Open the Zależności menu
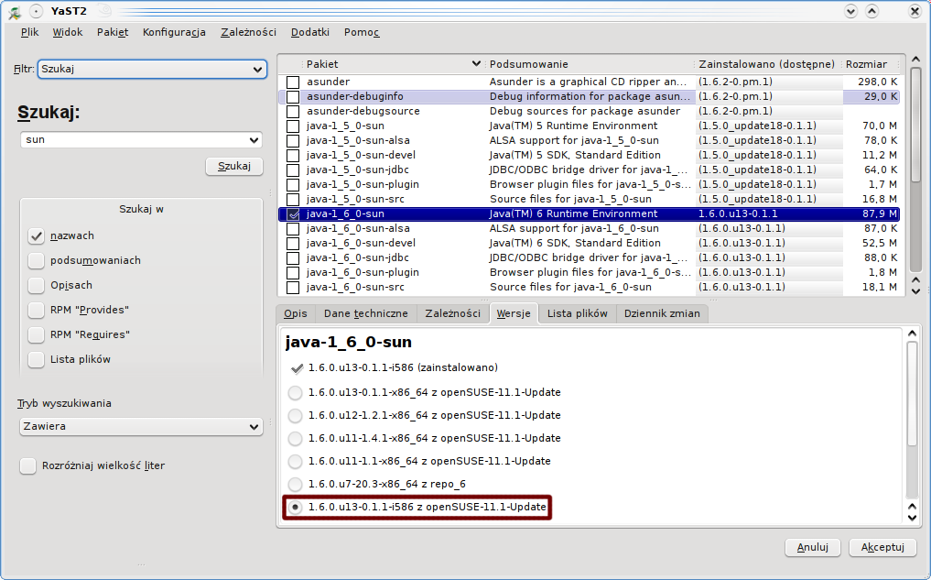The width and height of the screenshot is (931, 580). [248, 32]
